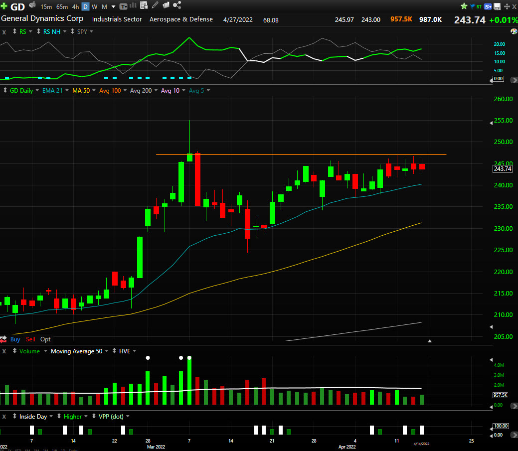
Task: Switch to the 65m timeframe
Action: pos(62,6)
